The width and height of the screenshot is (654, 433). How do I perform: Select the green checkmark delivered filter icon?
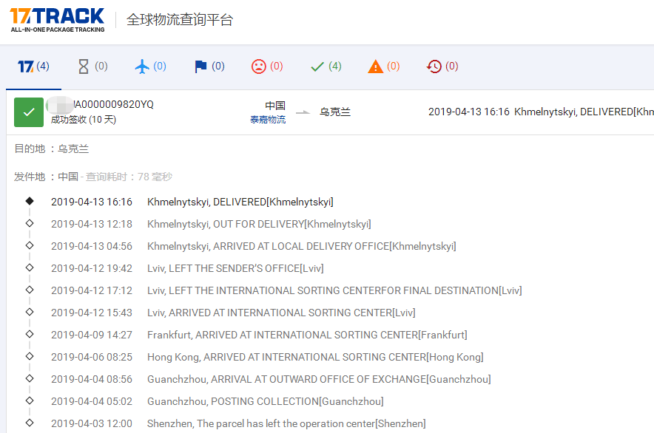(319, 66)
